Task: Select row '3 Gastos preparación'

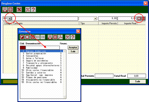Action: coord(41,54)
